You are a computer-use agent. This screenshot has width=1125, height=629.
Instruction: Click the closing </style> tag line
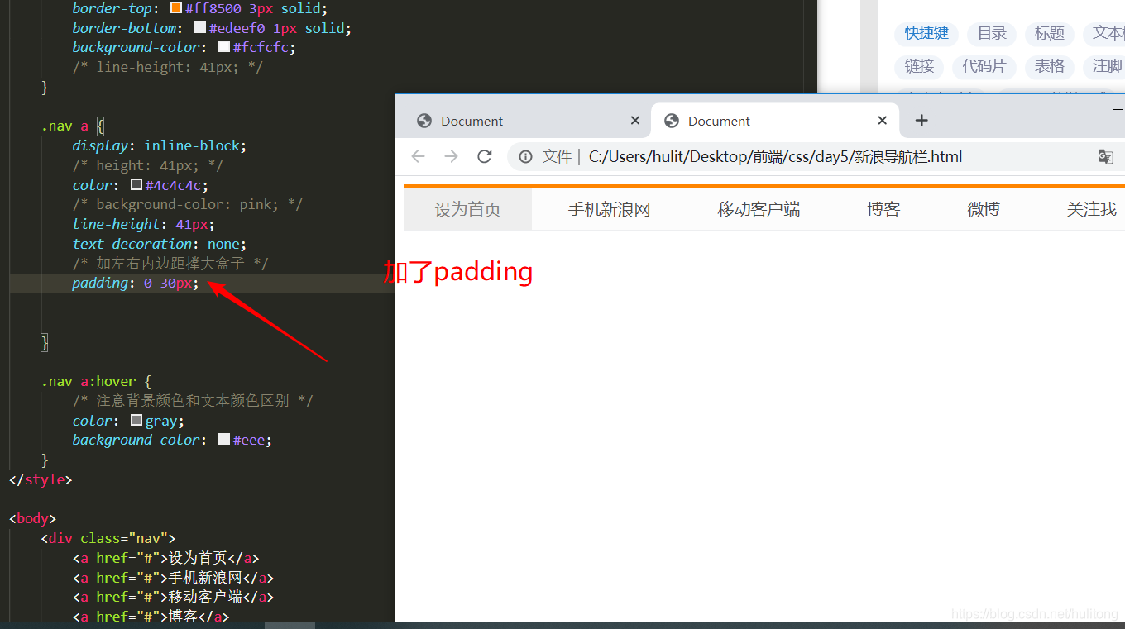pos(41,479)
